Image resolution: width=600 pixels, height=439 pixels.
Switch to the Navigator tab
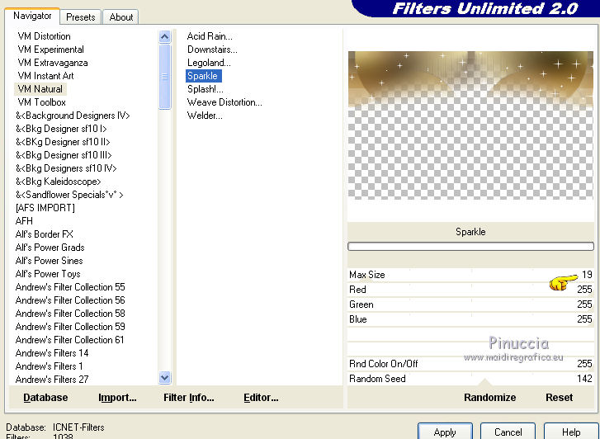[x=32, y=16]
